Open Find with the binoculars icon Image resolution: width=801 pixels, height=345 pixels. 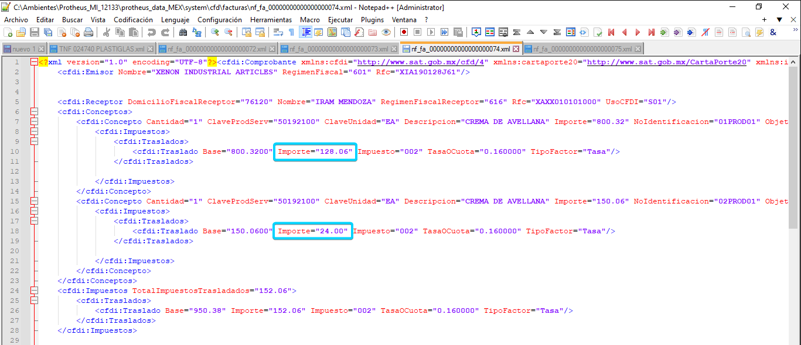coord(183,32)
